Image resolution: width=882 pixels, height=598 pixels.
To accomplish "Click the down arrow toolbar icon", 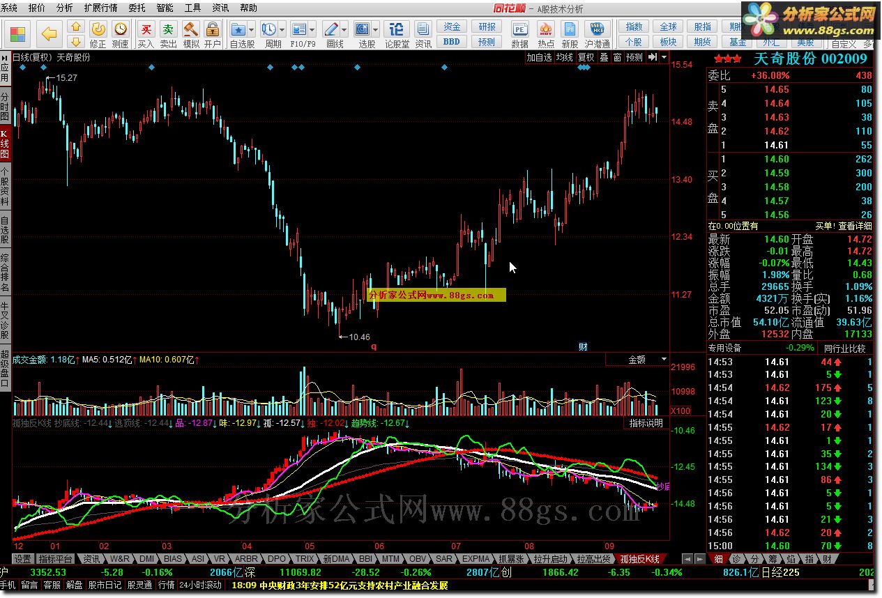I will (76, 40).
